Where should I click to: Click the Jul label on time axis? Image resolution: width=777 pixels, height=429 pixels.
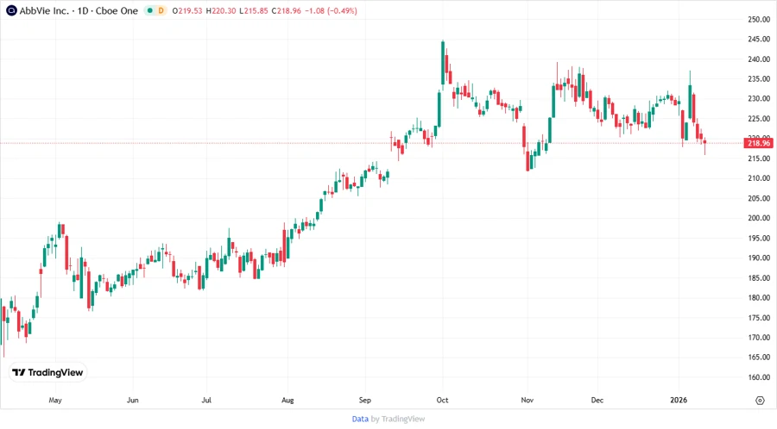206,400
